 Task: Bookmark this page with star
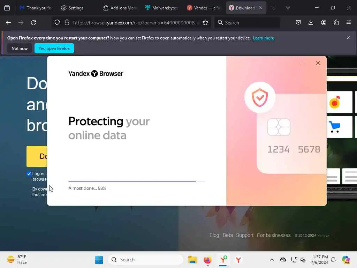205,23
